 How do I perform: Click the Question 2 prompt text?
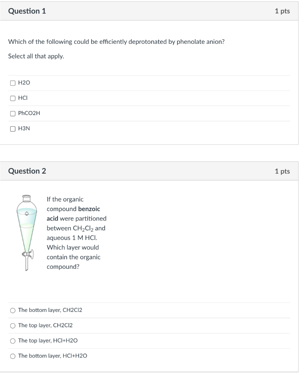point(76,233)
